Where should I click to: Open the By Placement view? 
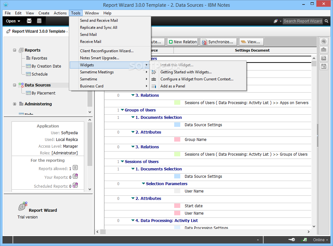click(43, 93)
